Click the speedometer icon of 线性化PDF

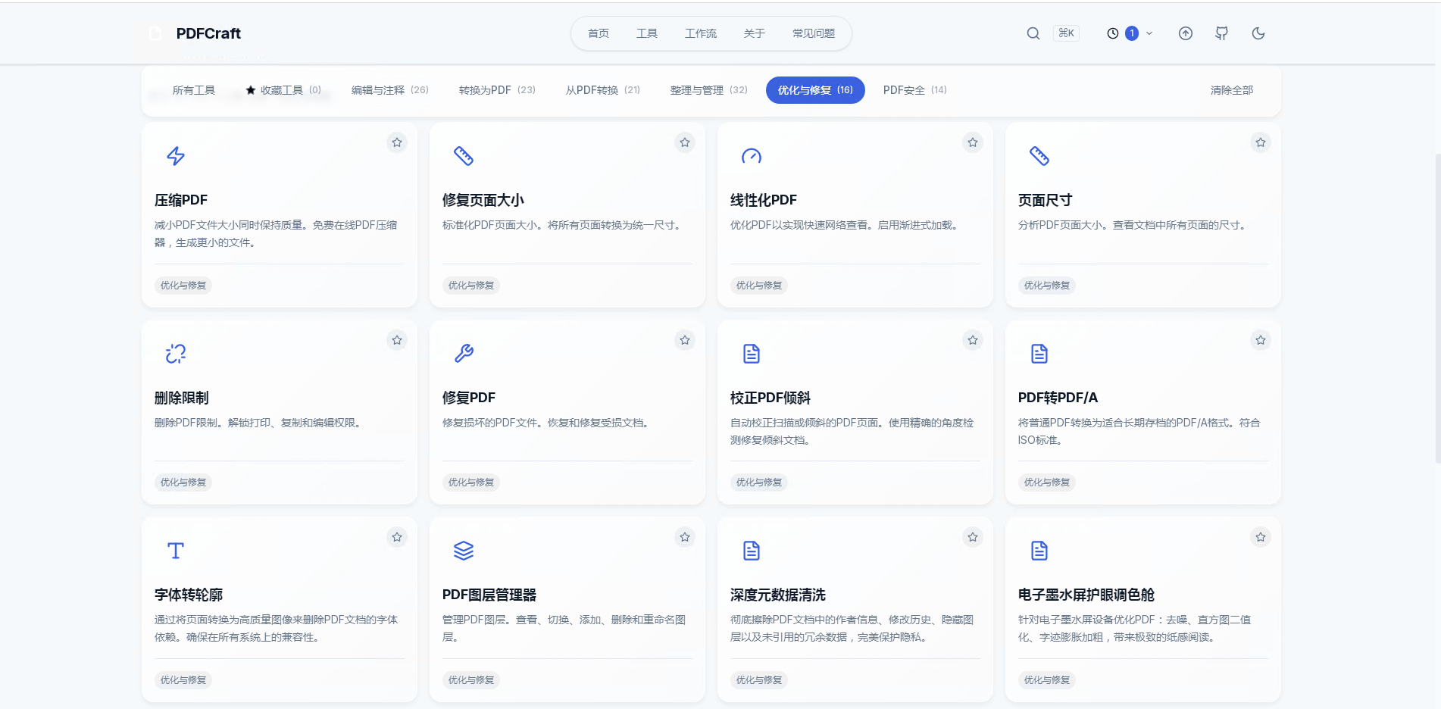(752, 156)
